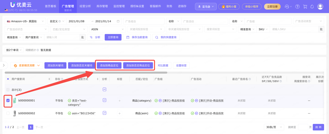Open the 自定义 date preset dropdown
The width and height of the screenshot is (329, 134).
coord(57,21)
